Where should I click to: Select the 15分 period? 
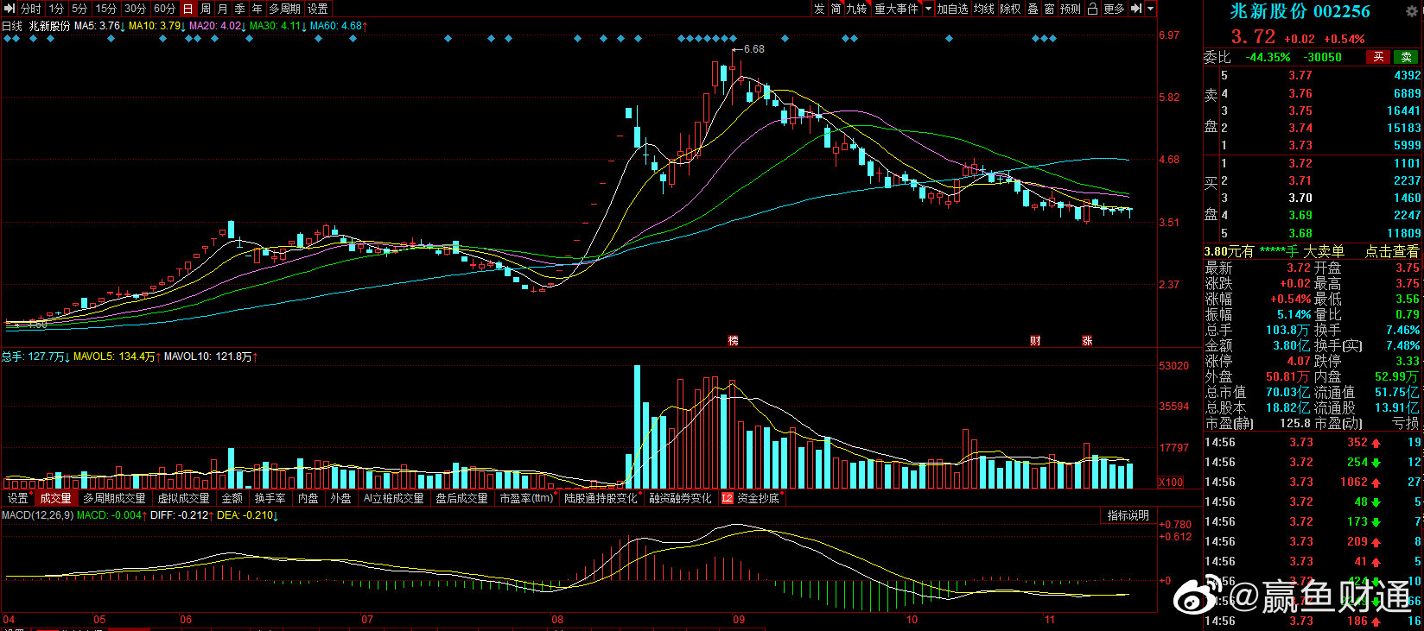[x=106, y=9]
